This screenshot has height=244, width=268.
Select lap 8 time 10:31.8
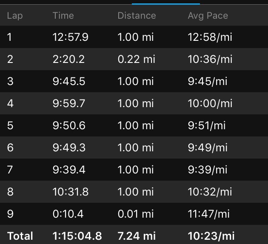70,192
